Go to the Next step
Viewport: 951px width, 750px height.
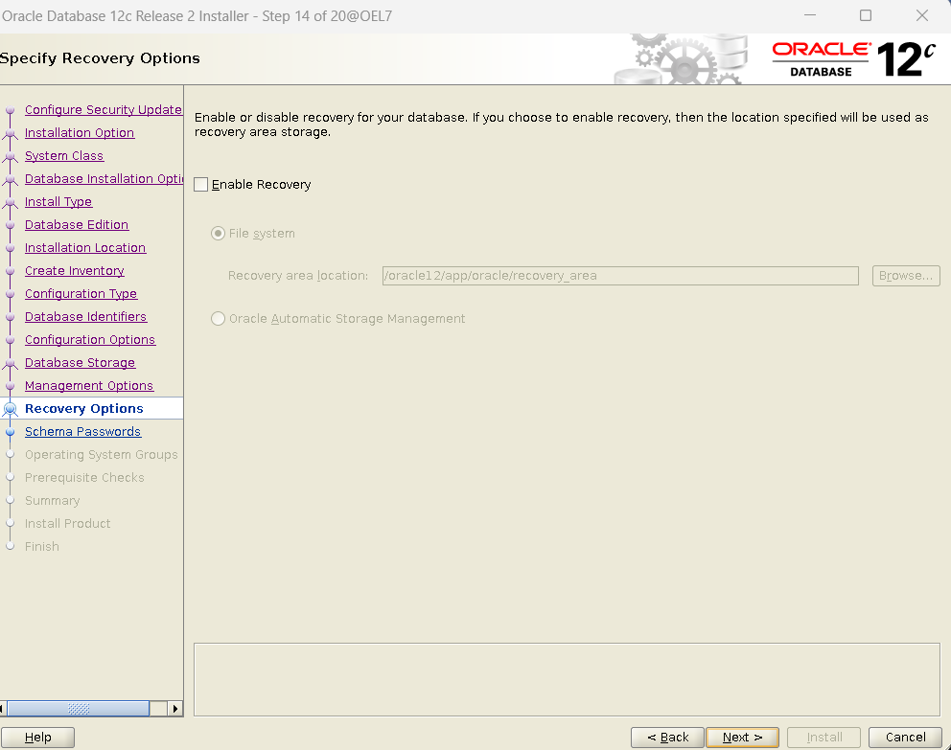point(742,738)
